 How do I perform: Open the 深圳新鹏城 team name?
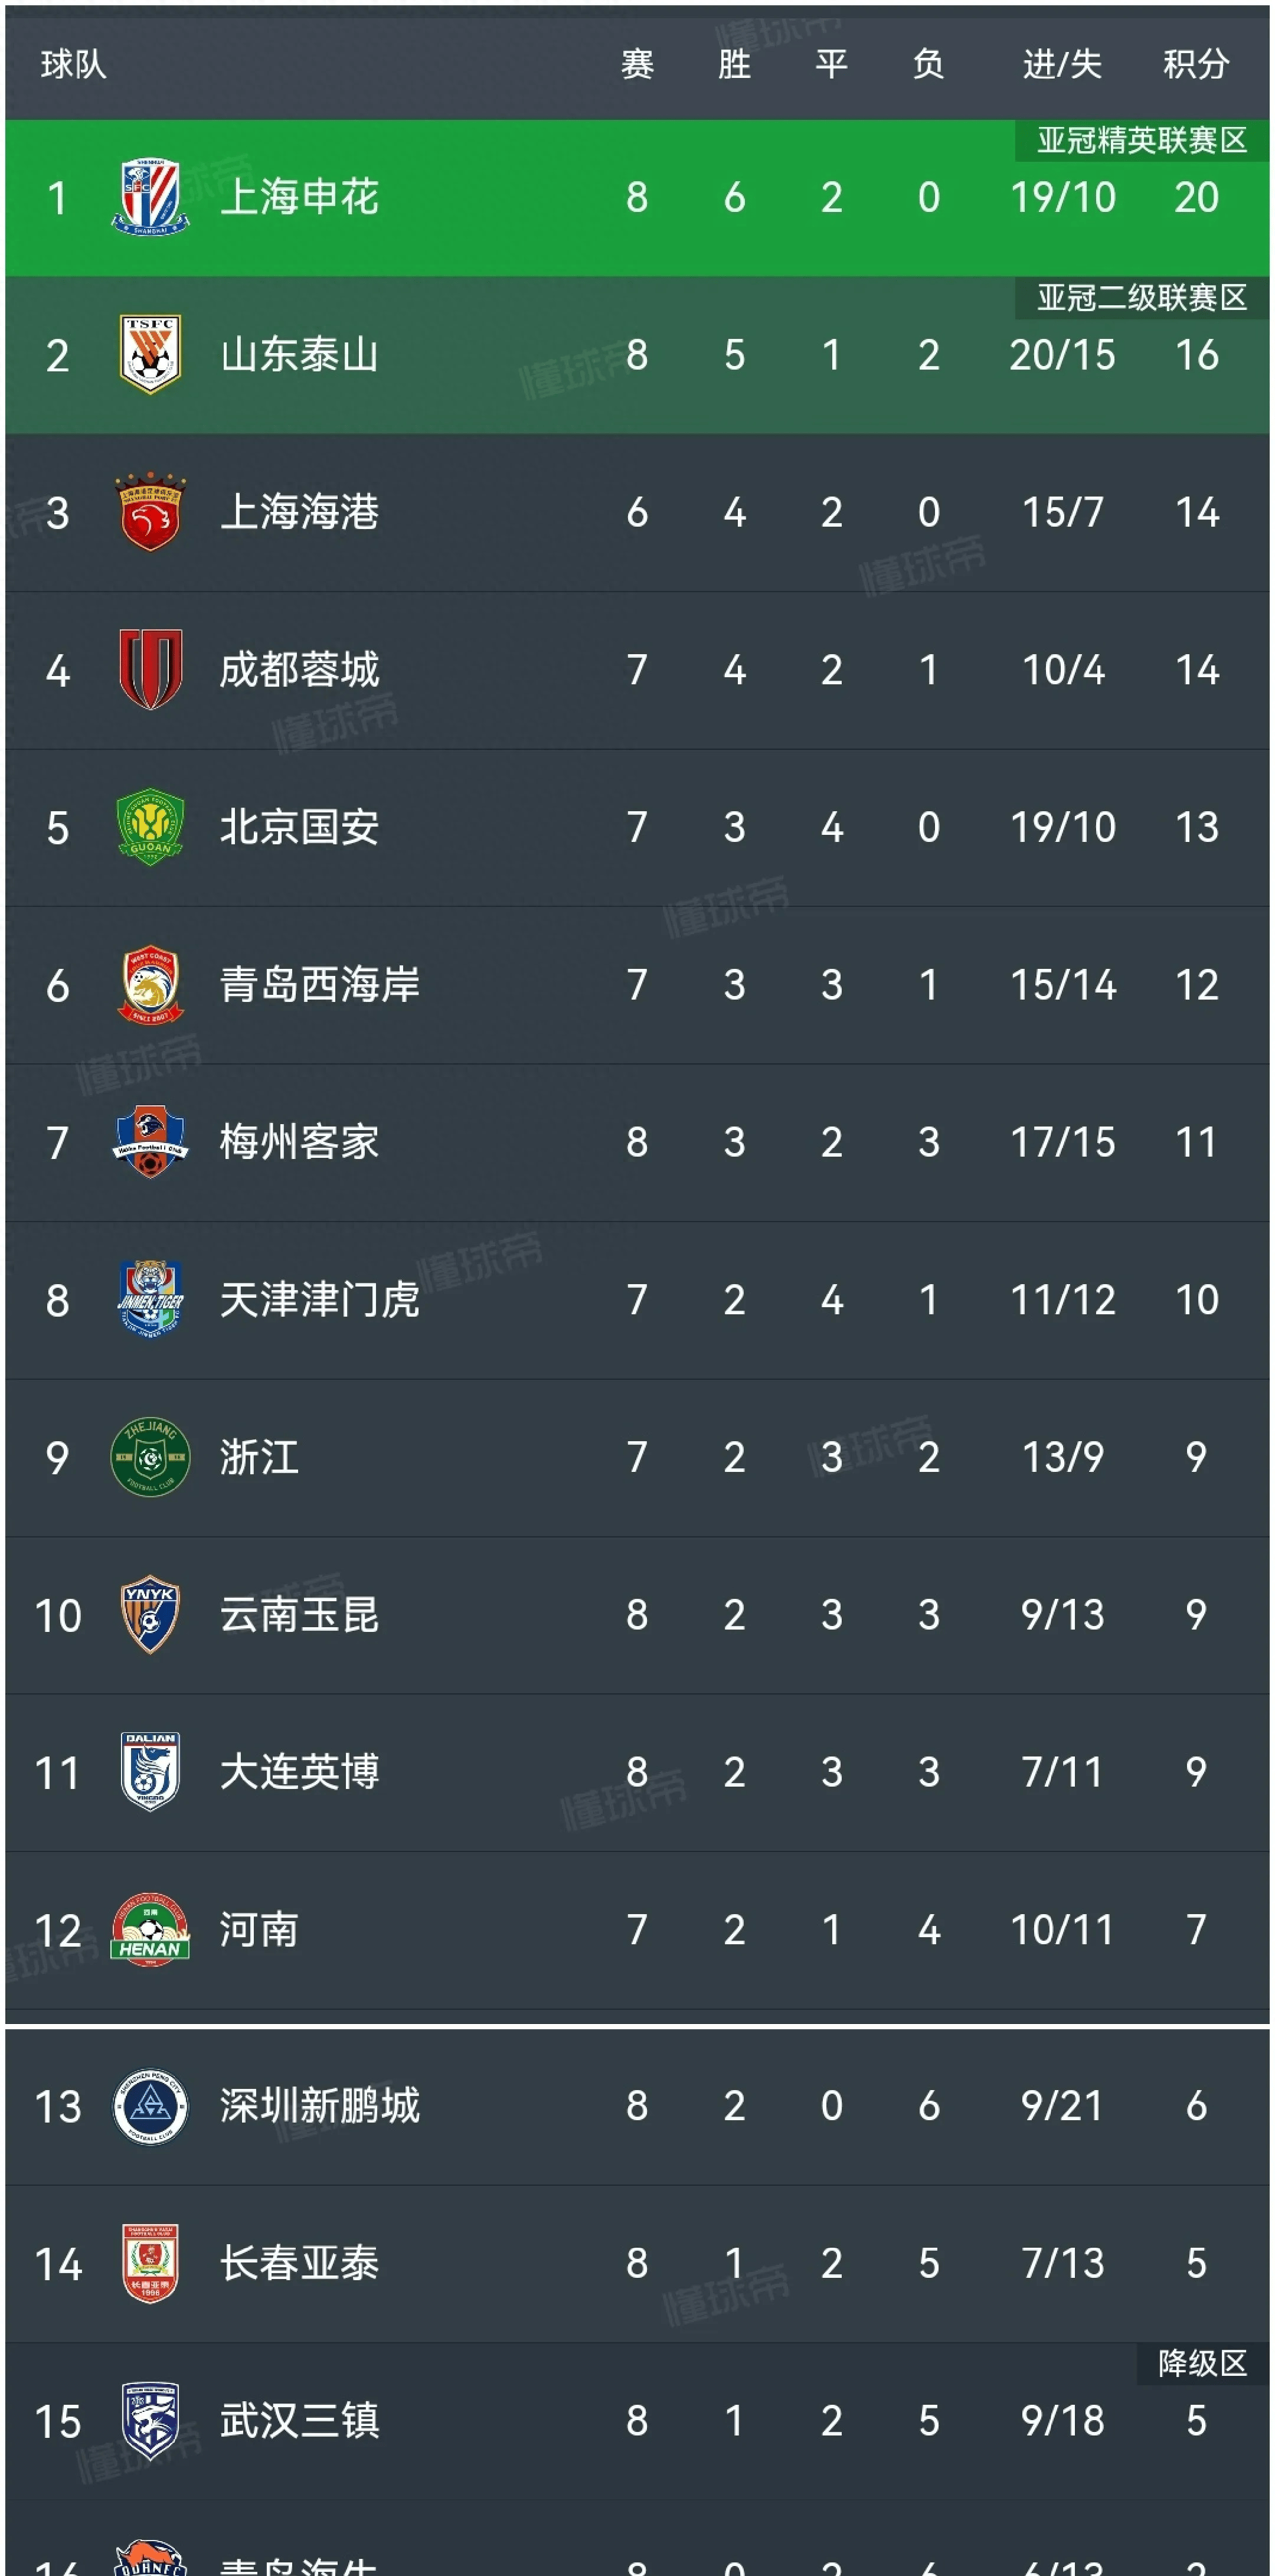[319, 2105]
